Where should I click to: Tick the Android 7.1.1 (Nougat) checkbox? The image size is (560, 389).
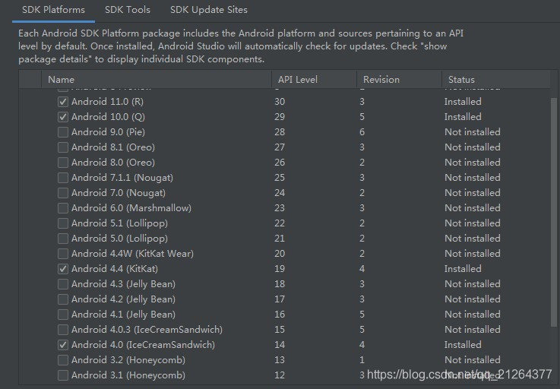63,178
